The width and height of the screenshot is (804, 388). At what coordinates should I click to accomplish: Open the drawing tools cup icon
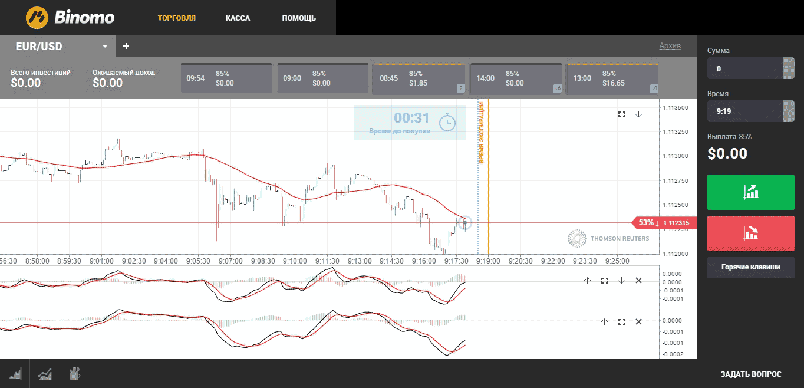click(x=74, y=373)
